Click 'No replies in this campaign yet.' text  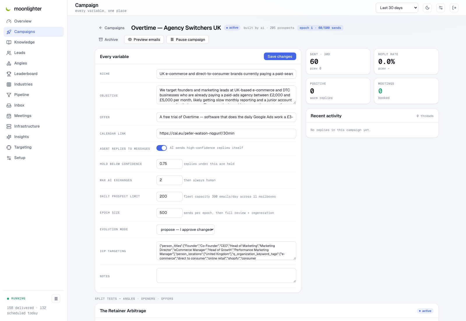(x=340, y=130)
